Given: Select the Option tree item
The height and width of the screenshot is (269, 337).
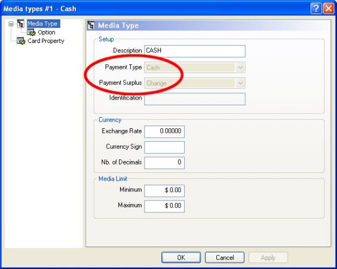Looking at the screenshot, I should (x=46, y=32).
